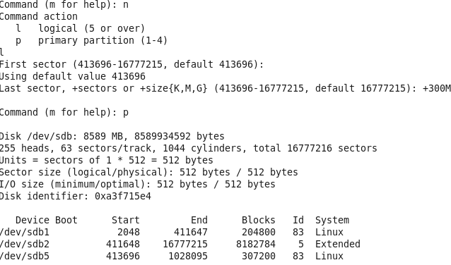Click the 'Using default value 413696' line
This screenshot has width=451, height=265.
[73, 76]
